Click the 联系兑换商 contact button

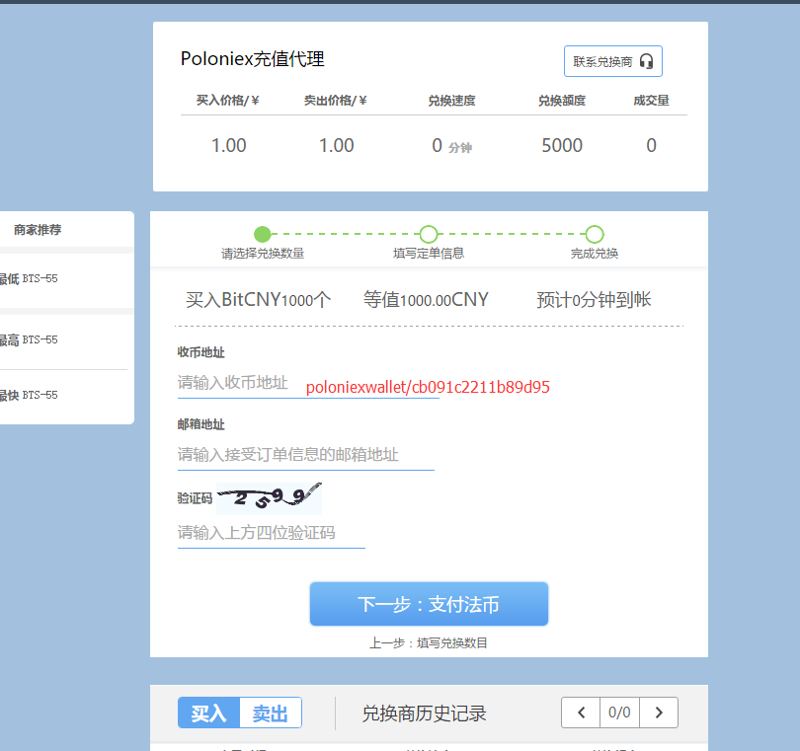click(612, 61)
